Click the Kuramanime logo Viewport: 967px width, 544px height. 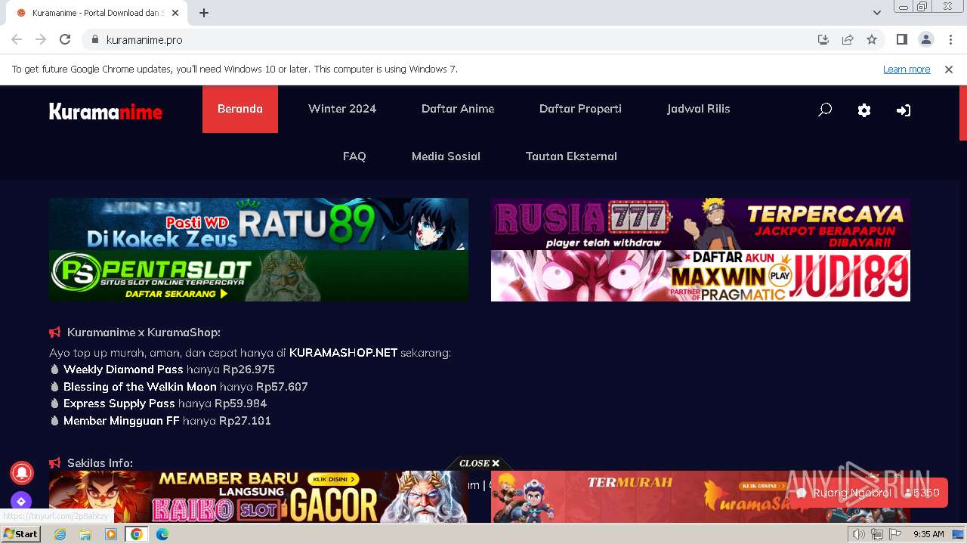pyautogui.click(x=106, y=112)
